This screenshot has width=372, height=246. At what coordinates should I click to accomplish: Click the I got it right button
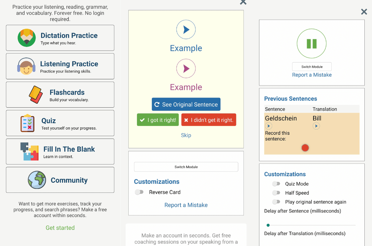(x=158, y=120)
